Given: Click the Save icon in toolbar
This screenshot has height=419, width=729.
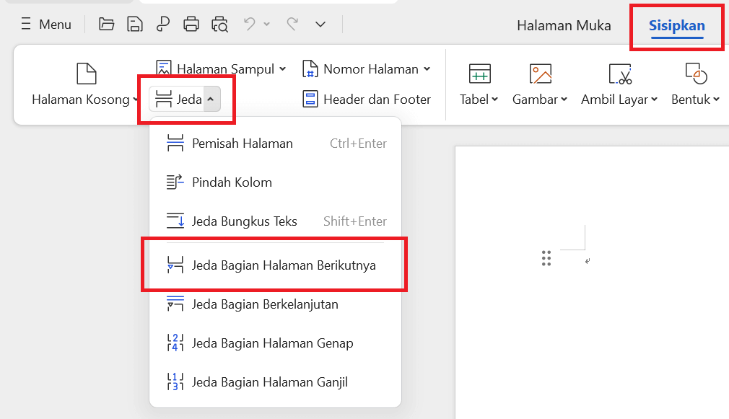Looking at the screenshot, I should (x=135, y=25).
